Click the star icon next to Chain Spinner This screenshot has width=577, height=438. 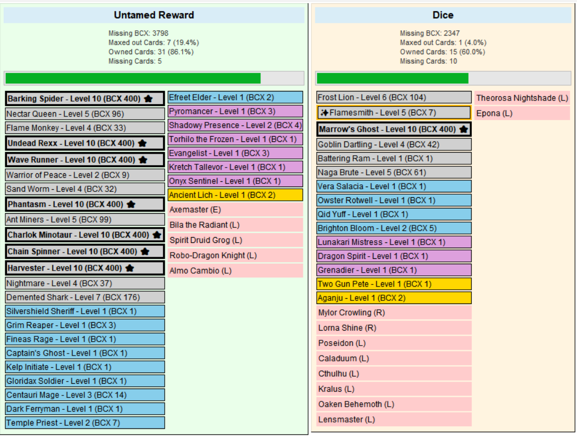145,251
